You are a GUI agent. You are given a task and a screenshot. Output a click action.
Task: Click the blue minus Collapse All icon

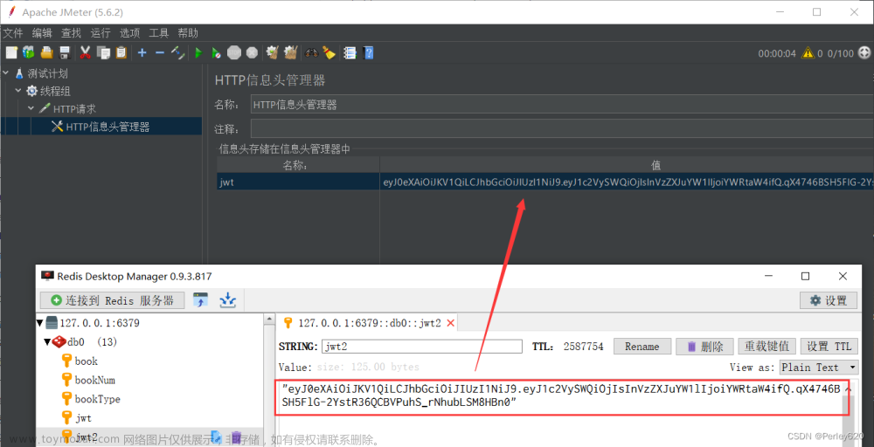159,53
